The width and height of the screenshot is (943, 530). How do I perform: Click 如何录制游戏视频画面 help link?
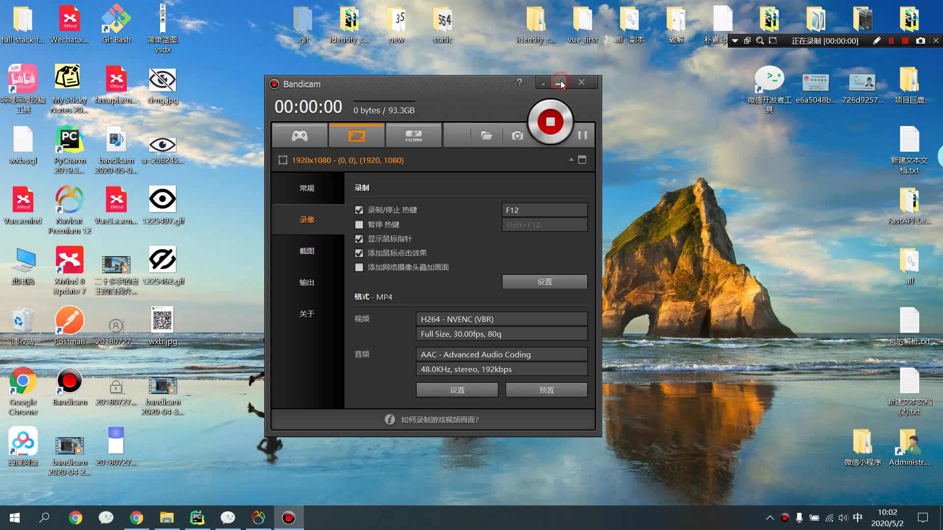click(x=439, y=420)
